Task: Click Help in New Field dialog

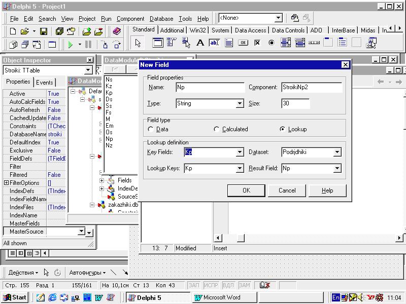Action: pos(327,191)
